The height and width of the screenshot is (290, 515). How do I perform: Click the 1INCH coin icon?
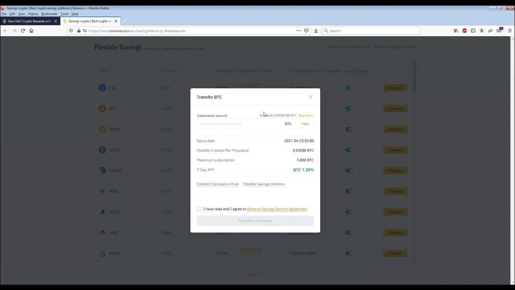tap(102, 171)
